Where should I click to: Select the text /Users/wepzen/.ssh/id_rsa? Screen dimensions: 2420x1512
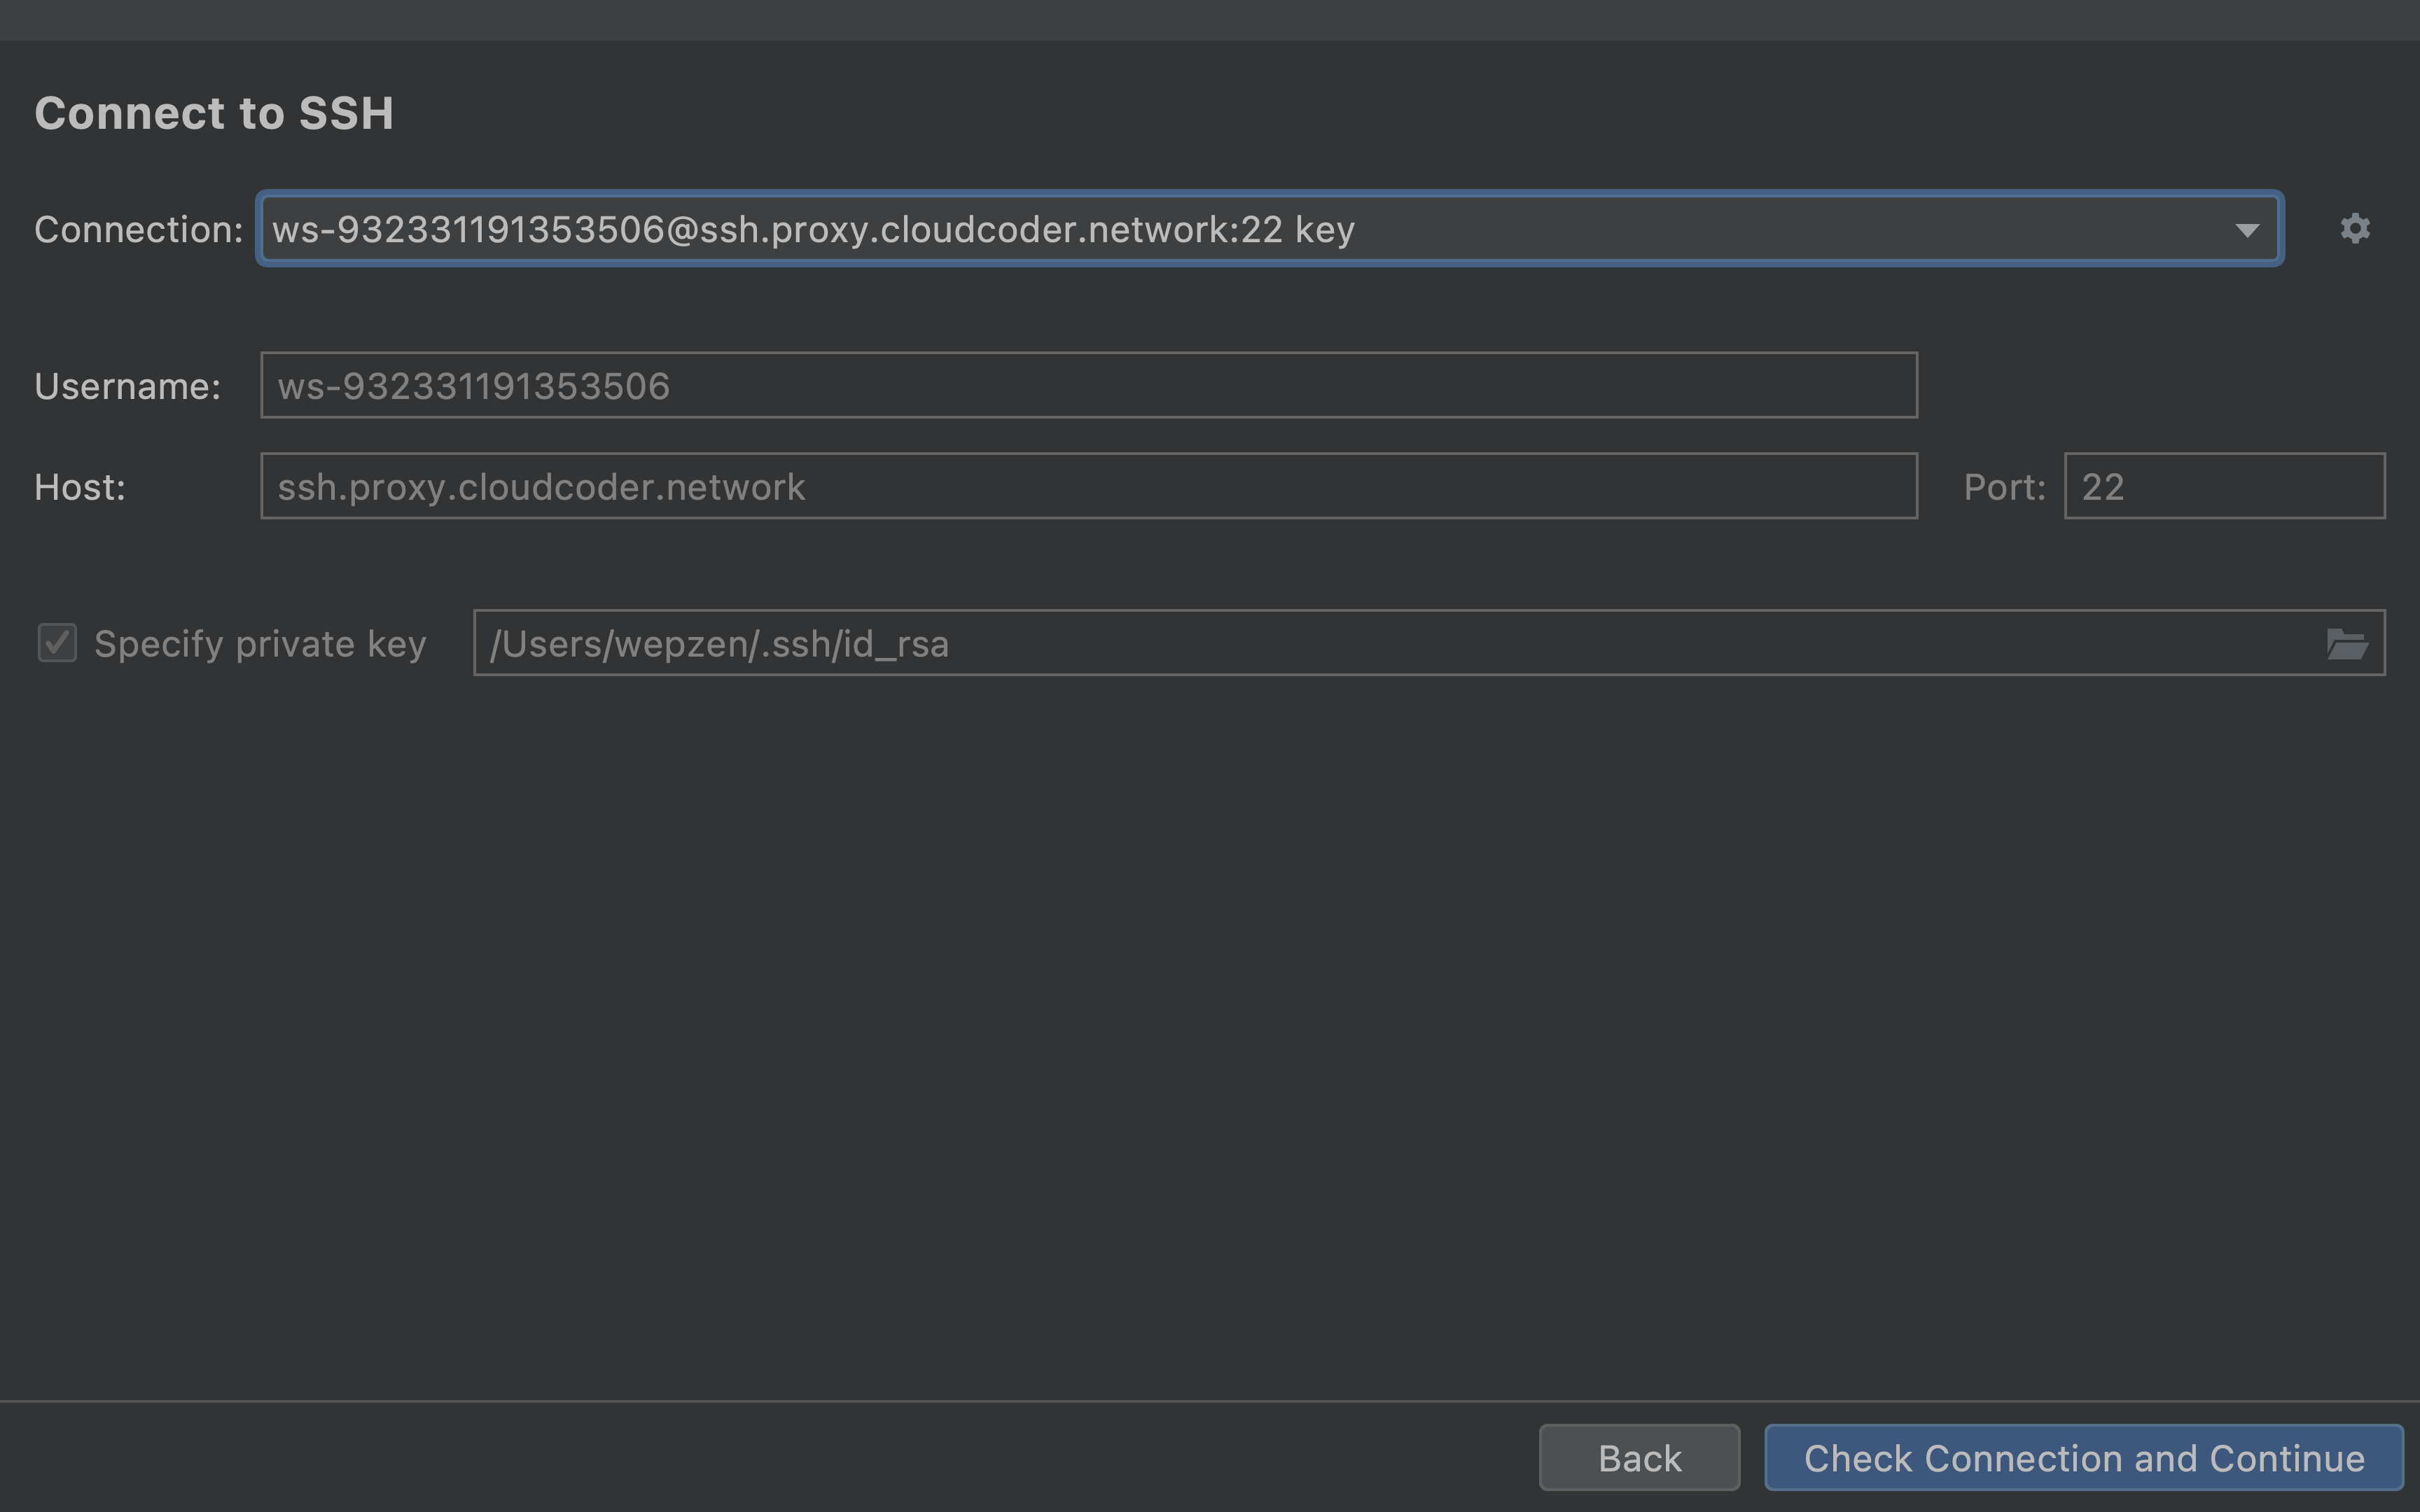tap(719, 643)
